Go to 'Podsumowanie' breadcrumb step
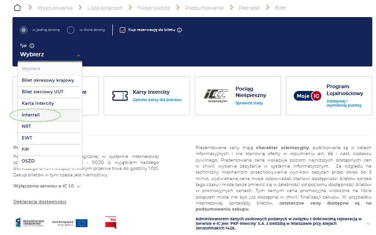This screenshot has height=235, width=376. 204,8
